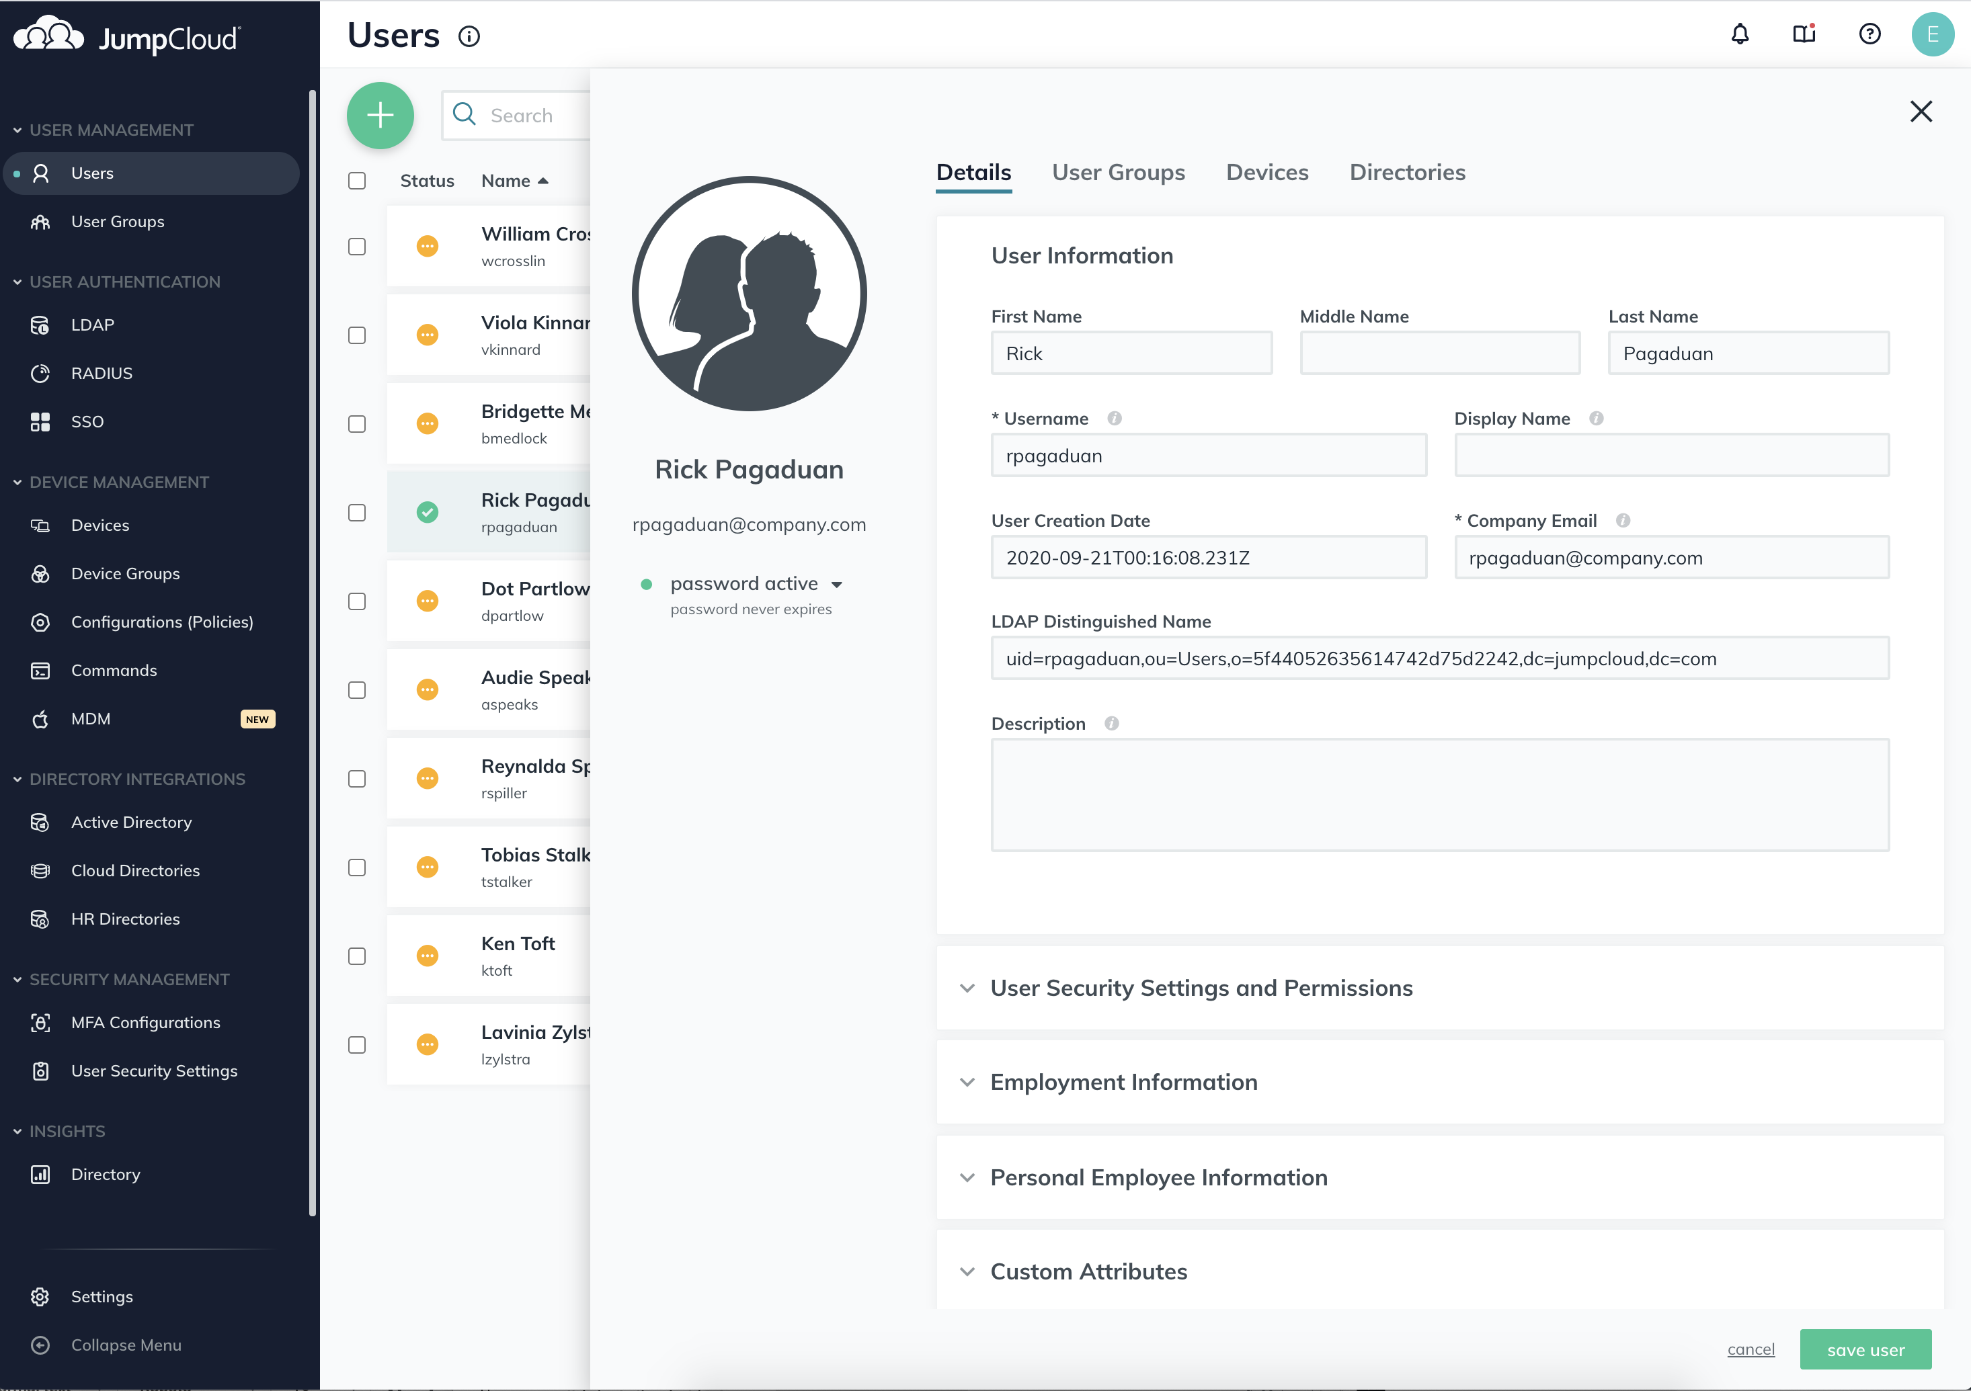This screenshot has height=1391, width=1971.
Task: Click the cancel link
Action: click(1750, 1349)
